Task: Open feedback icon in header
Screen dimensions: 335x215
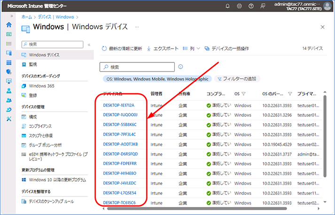Action: click(x=263, y=6)
